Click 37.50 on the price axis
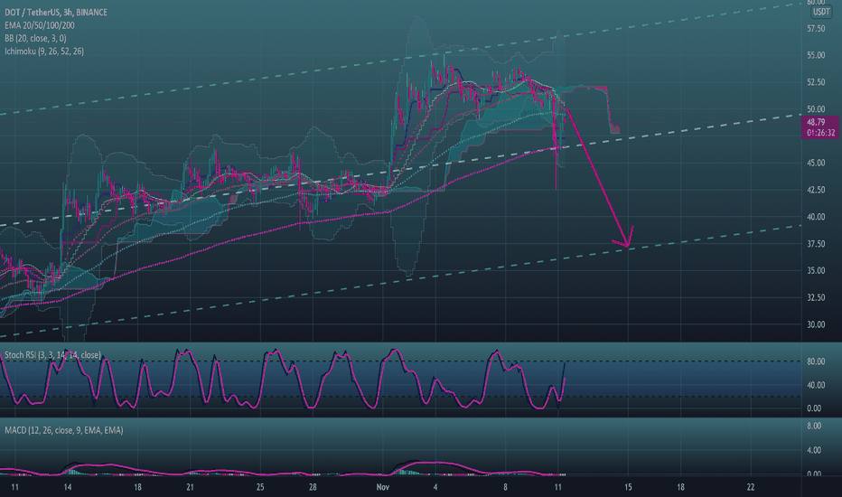 tap(816, 244)
